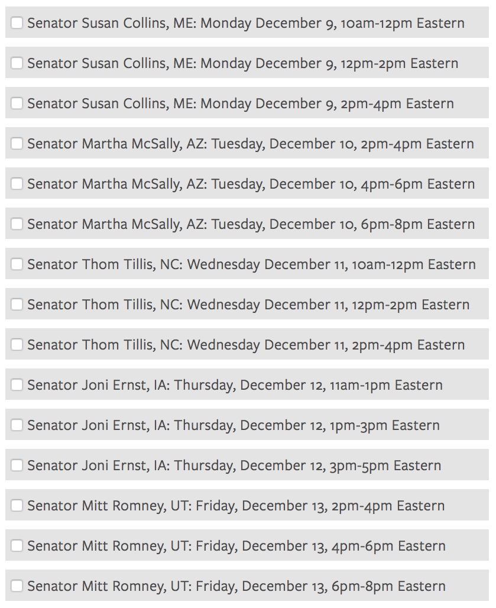Check Mitt Romney Friday 2pm-4pm slot

click(x=17, y=506)
